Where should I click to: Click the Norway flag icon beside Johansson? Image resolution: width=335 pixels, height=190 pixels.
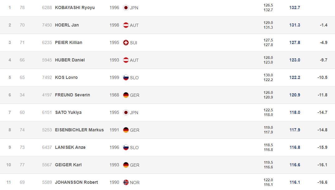[126, 182]
